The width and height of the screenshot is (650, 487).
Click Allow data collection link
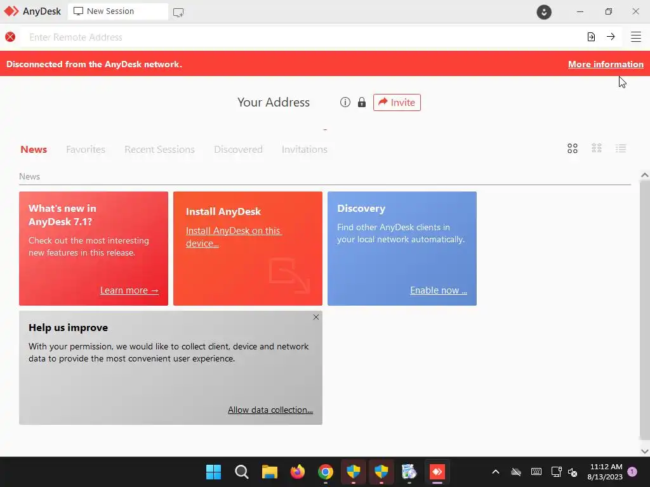click(270, 410)
